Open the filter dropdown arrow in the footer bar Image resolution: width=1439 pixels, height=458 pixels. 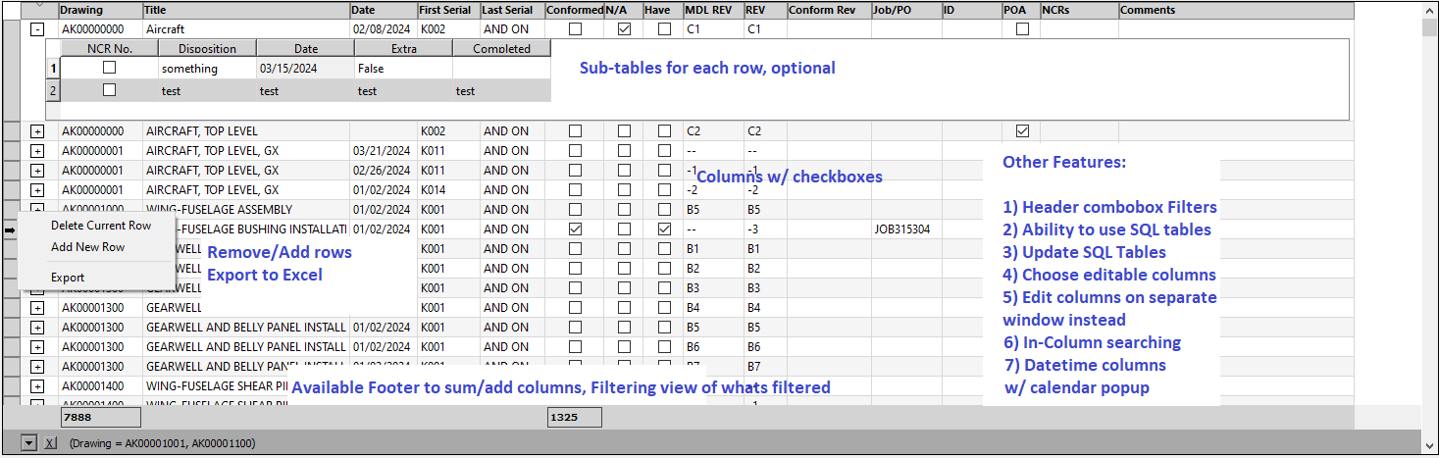28,443
